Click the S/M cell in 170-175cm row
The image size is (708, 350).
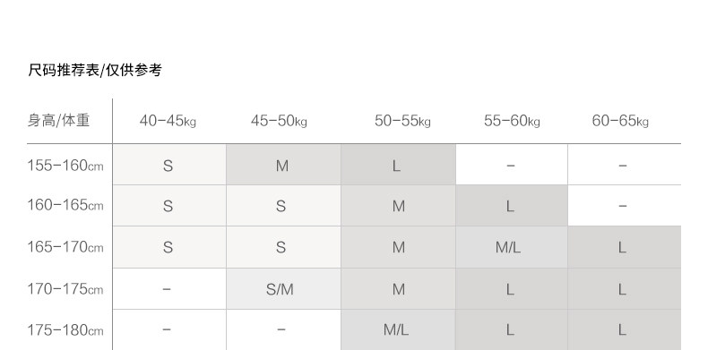point(283,288)
